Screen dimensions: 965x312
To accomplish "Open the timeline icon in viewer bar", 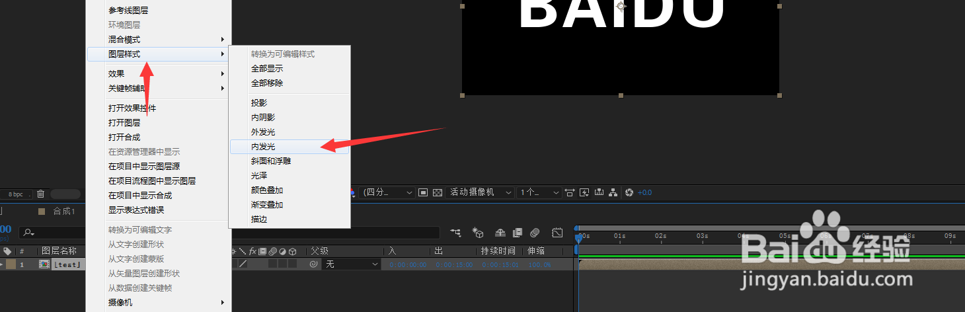I will coord(599,192).
